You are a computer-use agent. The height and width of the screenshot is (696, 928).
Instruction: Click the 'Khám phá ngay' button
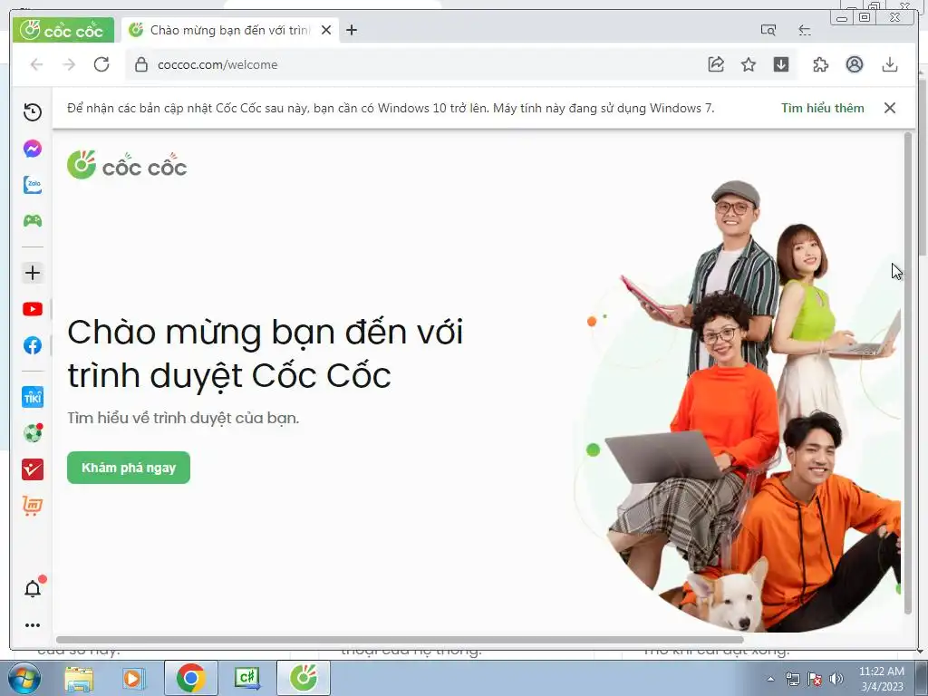129,468
